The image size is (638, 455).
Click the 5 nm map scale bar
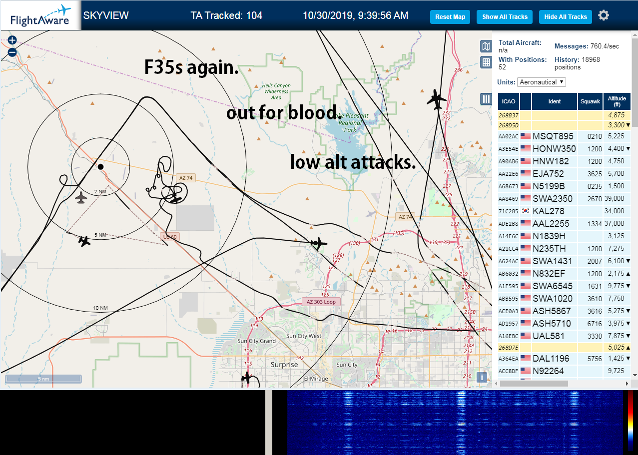43,379
